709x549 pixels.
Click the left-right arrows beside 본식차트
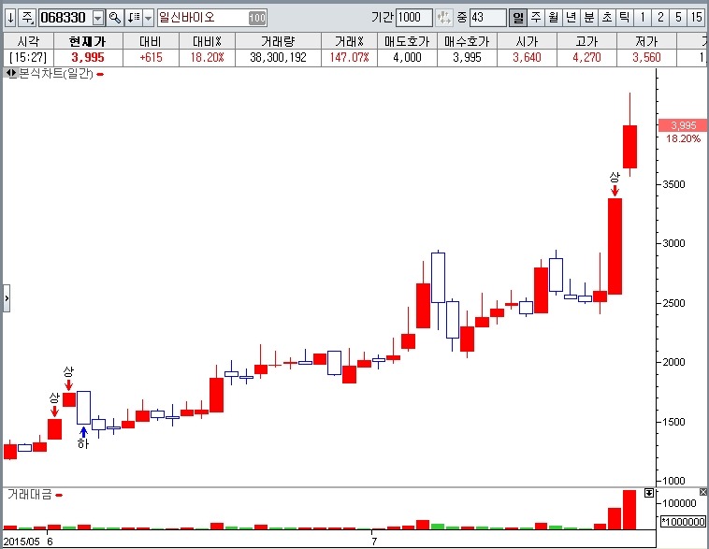11,72
